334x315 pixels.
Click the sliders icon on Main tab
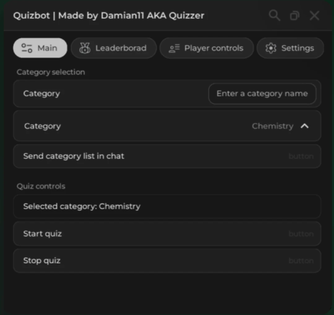click(x=27, y=48)
